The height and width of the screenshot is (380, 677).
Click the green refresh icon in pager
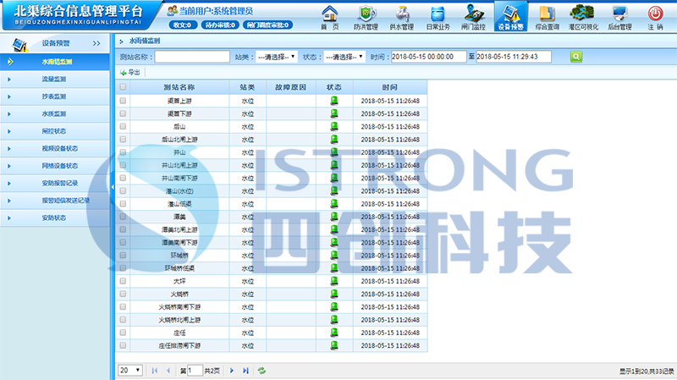[262, 371]
